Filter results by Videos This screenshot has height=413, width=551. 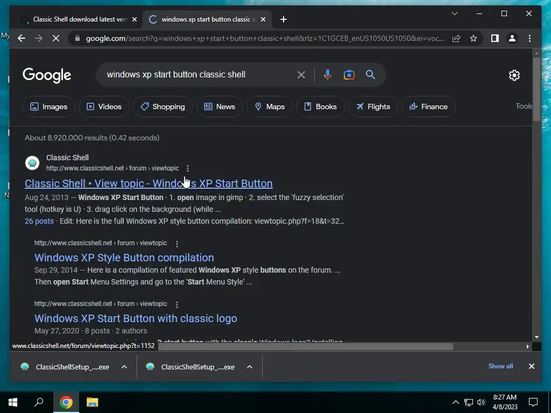(104, 106)
